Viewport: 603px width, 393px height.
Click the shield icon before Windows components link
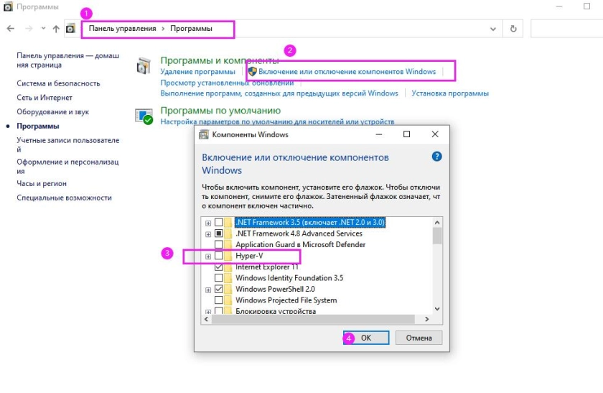(x=252, y=72)
